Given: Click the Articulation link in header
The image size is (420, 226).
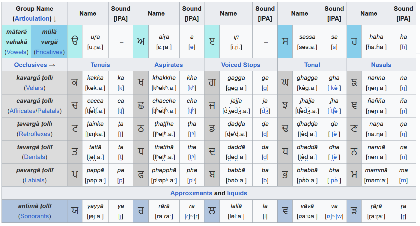Looking at the screenshot, I should tap(32, 19).
